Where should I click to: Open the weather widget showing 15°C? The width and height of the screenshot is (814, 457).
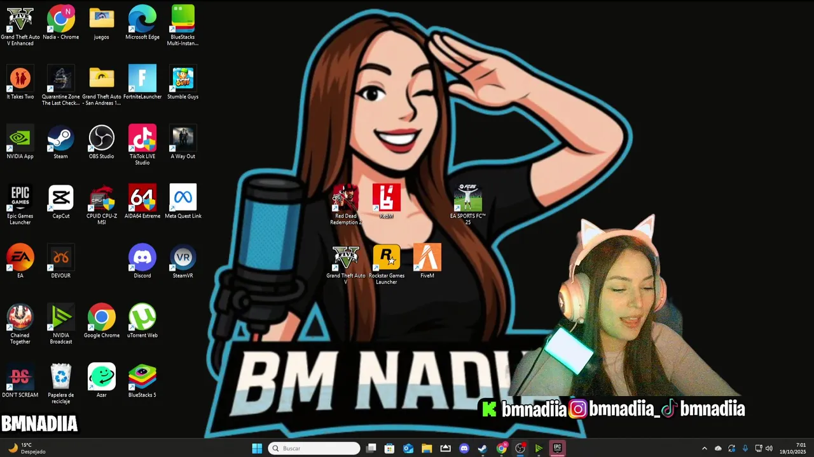(x=27, y=448)
